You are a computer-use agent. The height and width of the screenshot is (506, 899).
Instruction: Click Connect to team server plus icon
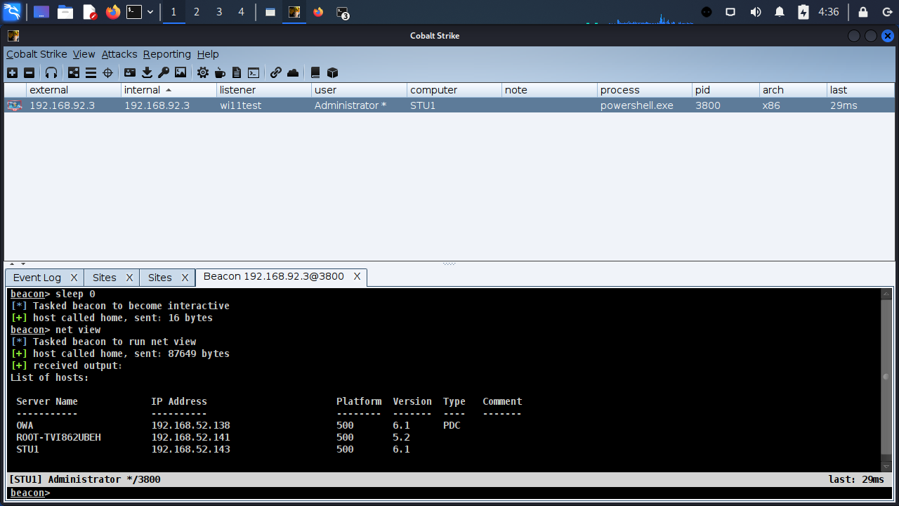(12, 72)
